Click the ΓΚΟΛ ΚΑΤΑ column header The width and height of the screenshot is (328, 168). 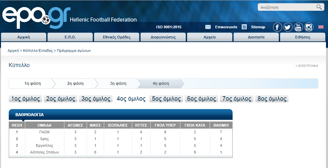[x=195, y=125]
